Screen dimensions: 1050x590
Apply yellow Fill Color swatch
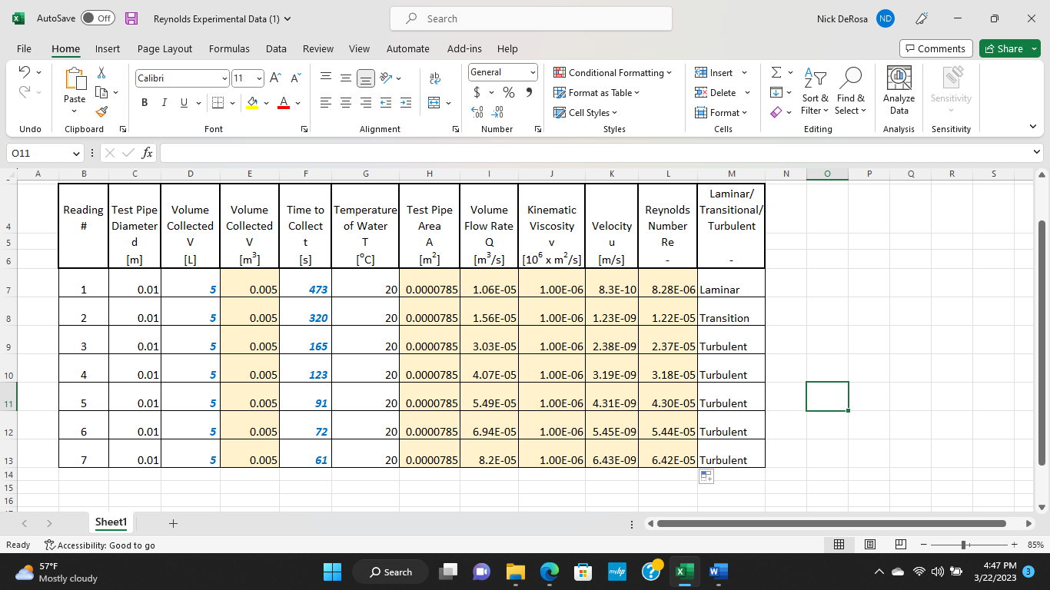252,103
